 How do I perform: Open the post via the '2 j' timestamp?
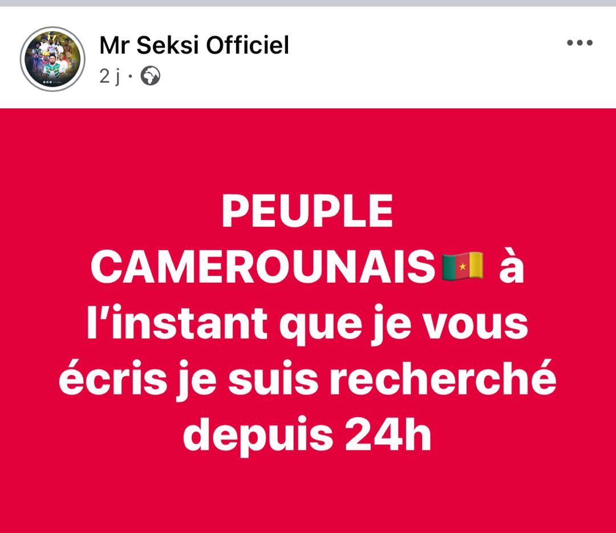click(110, 76)
